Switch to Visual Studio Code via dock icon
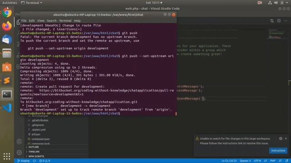Image resolution: width=291 pixels, height=163 pixels. pos(7,108)
